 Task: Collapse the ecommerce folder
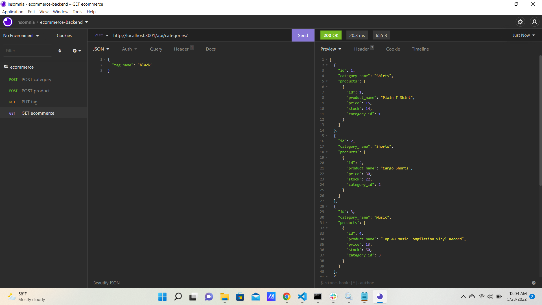click(x=19, y=67)
